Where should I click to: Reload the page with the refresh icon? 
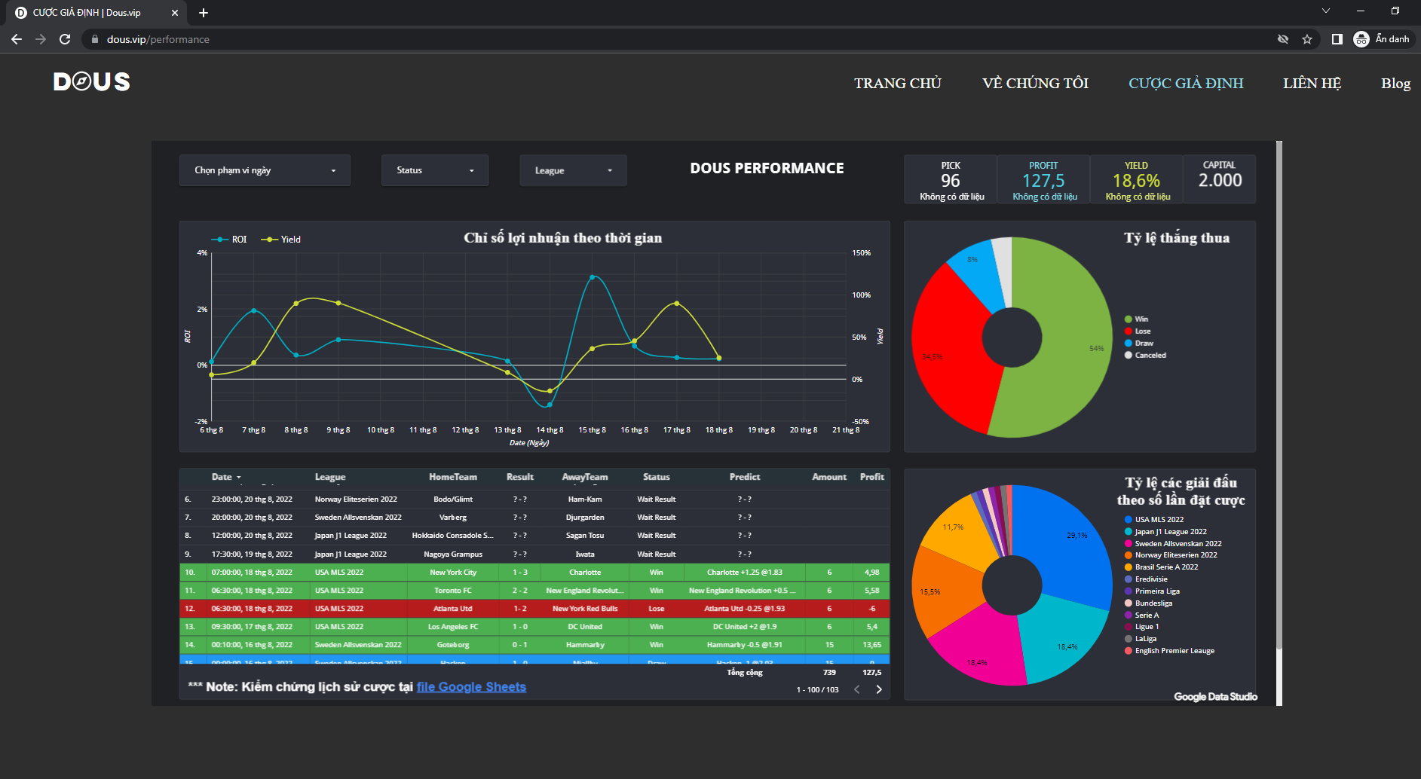coord(65,39)
